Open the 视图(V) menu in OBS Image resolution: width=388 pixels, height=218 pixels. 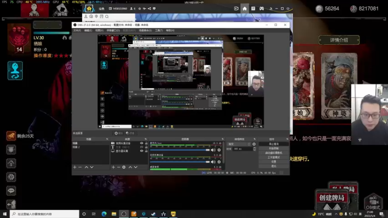pyautogui.click(x=99, y=31)
